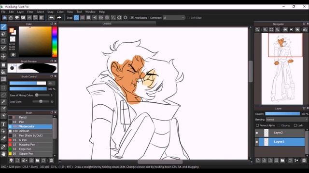Delete brush with Brush panel trash icon
The width and height of the screenshot is (309, 173).
pyautogui.click(x=51, y=161)
